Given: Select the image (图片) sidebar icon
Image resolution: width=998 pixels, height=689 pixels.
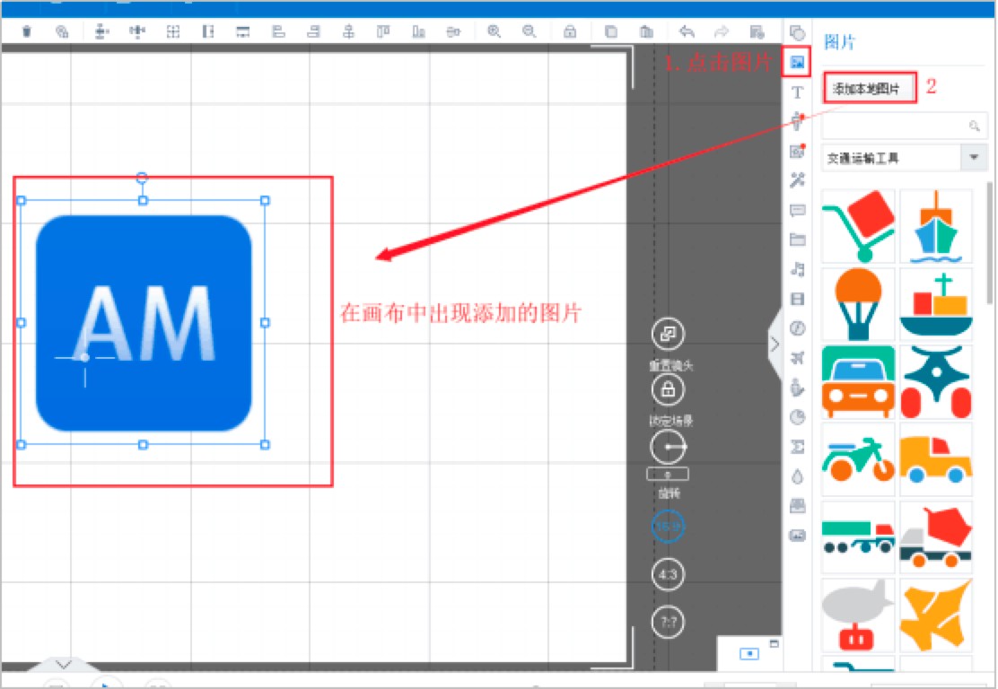Looking at the screenshot, I should (797, 62).
